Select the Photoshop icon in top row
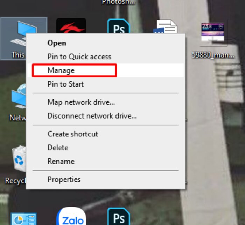This screenshot has width=245, height=225. pos(118,27)
